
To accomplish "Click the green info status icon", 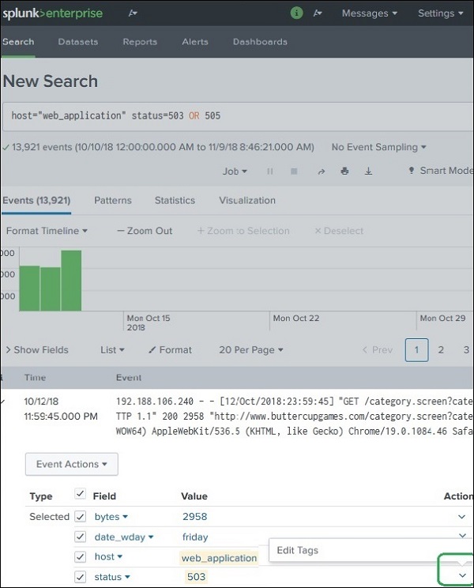I will [x=297, y=13].
